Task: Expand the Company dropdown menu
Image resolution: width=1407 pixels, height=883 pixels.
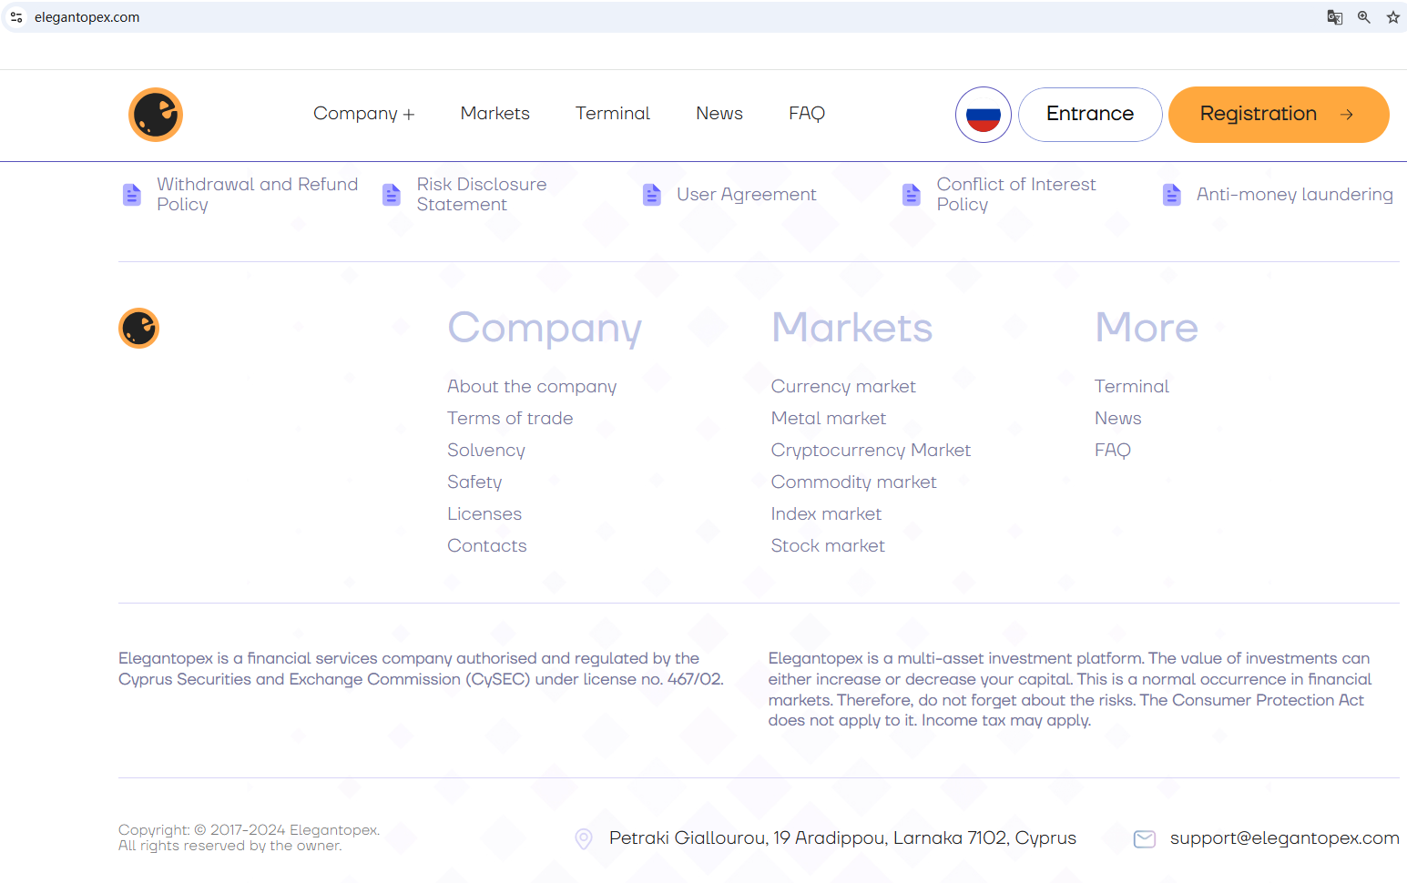Action: 363,114
